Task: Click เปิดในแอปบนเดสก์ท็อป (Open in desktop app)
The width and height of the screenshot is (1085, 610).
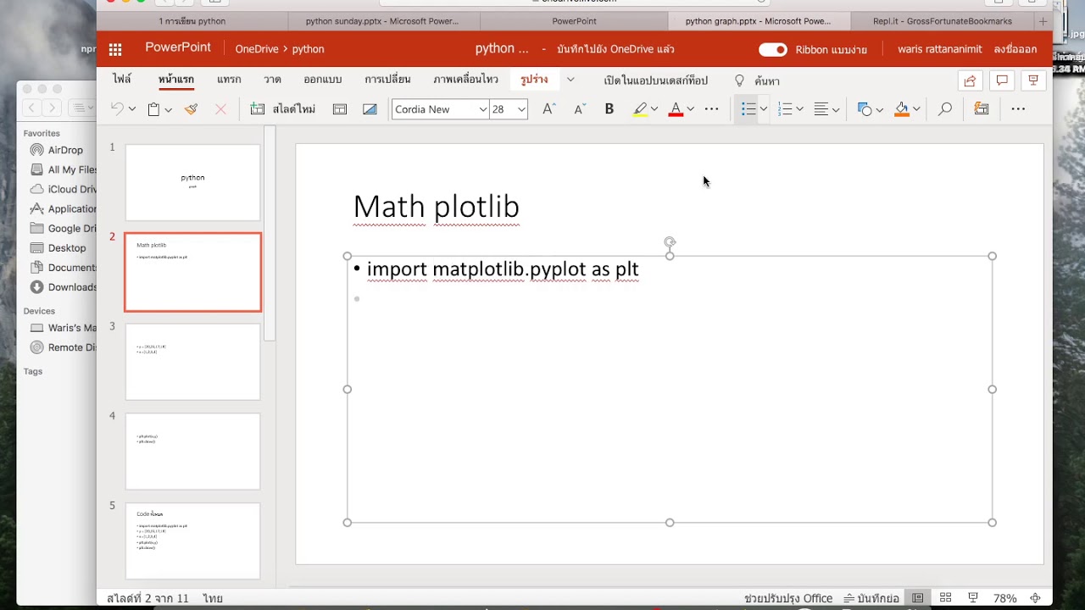Action: [656, 80]
